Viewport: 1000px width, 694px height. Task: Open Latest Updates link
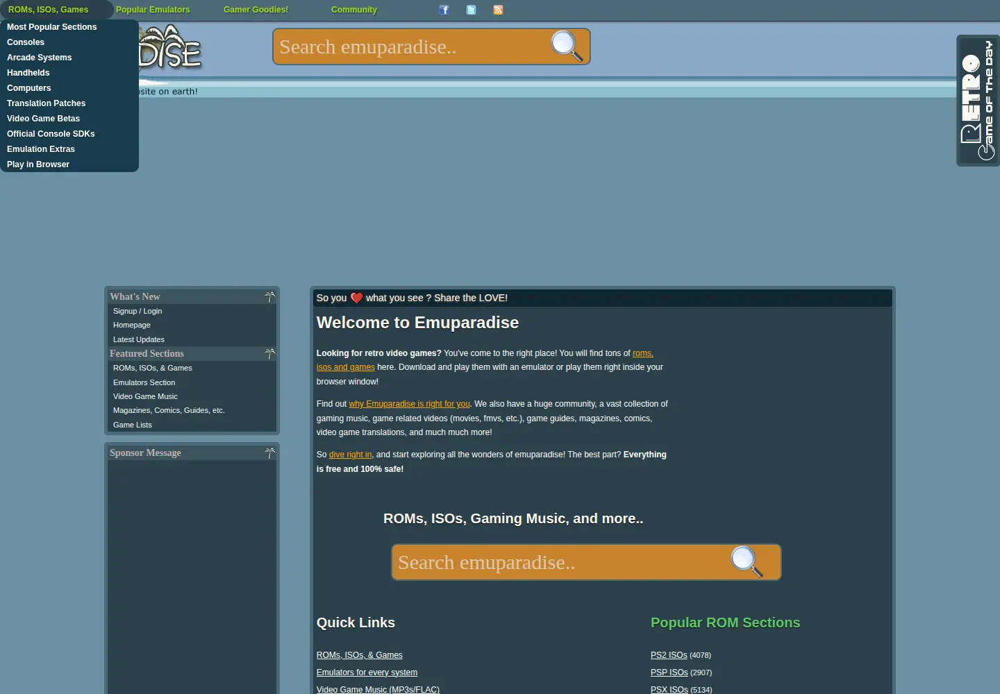[x=139, y=339]
